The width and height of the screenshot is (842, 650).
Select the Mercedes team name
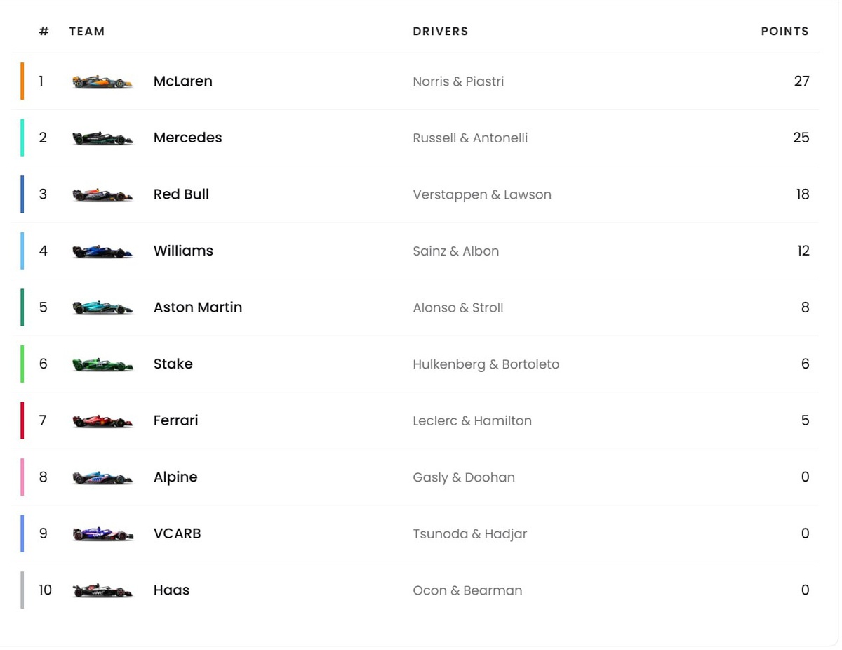(188, 138)
